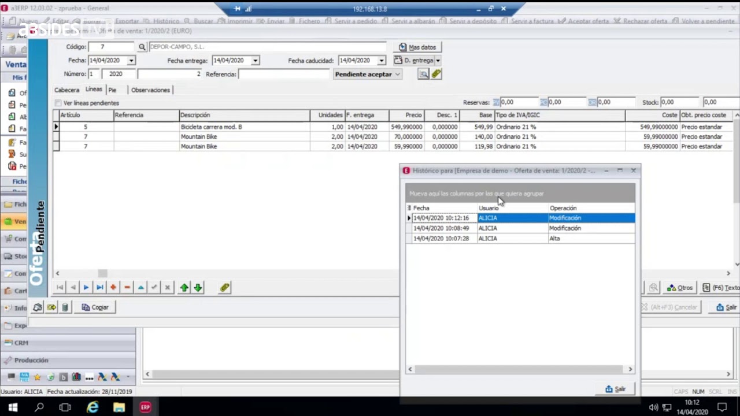740x416 pixels.
Task: Click Salir in main offer window
Action: [x=726, y=307]
